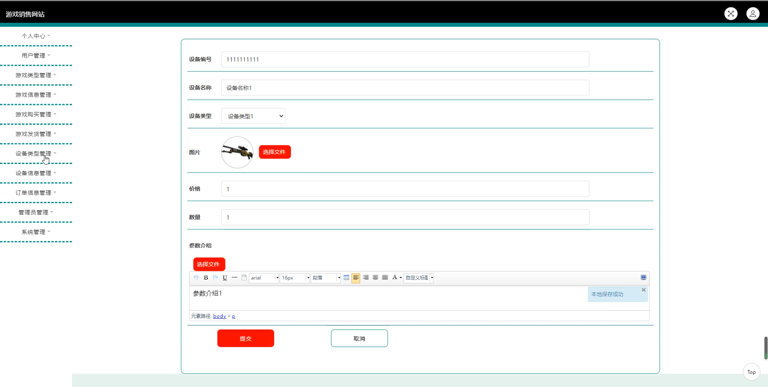Click the Bold icon in editor toolbar
The height and width of the screenshot is (387, 768).
(206, 277)
